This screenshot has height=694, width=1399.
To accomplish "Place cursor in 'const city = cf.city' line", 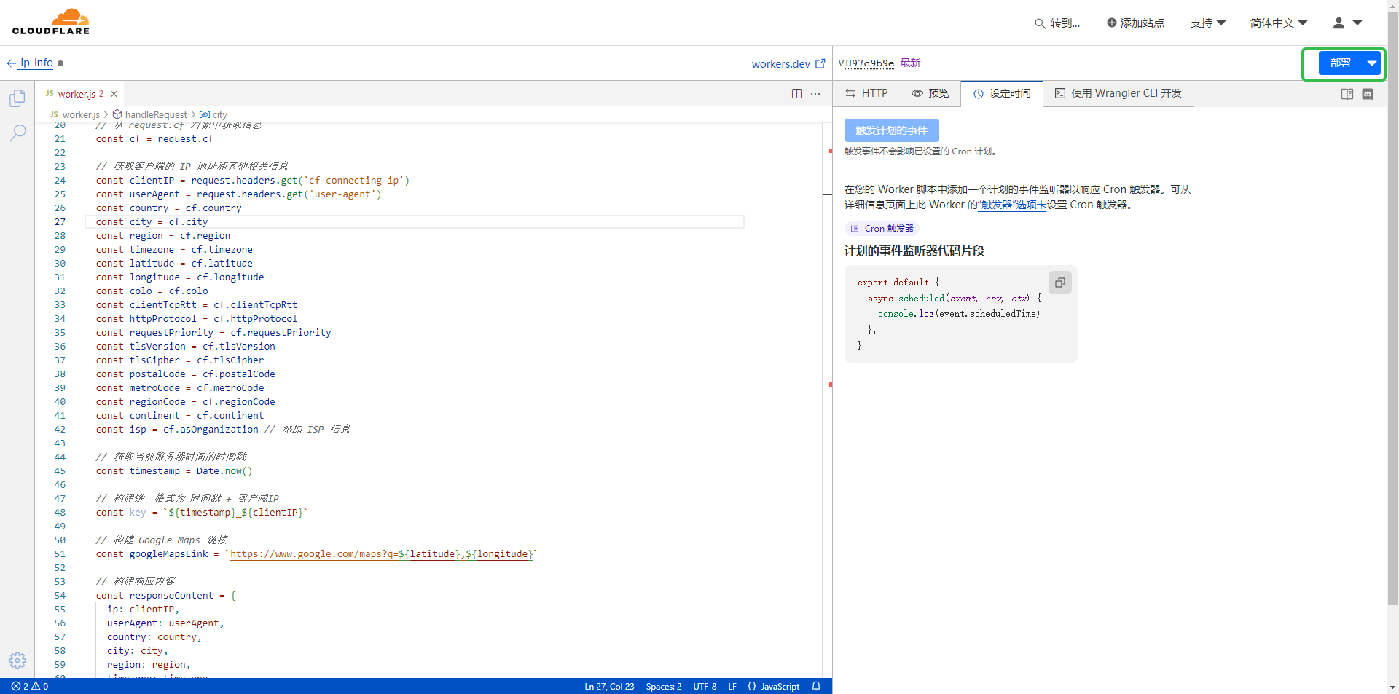I will pos(152,222).
